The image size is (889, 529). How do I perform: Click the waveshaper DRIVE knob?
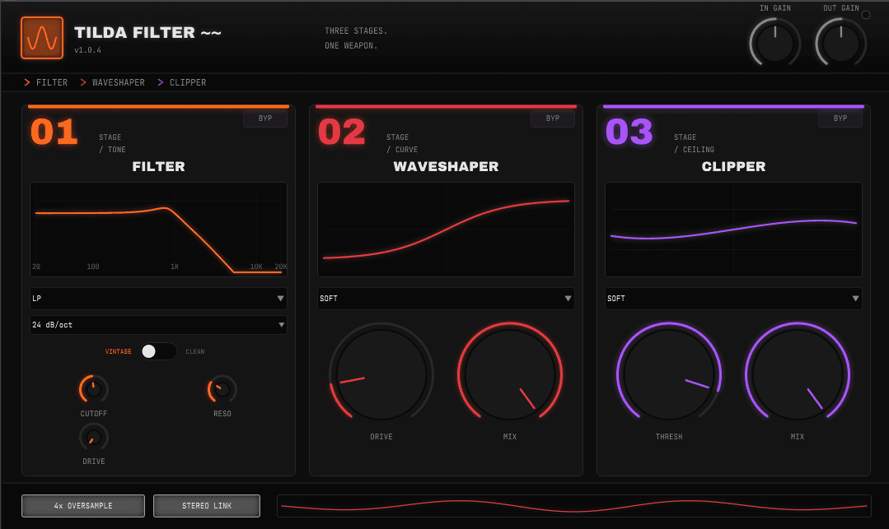[381, 374]
